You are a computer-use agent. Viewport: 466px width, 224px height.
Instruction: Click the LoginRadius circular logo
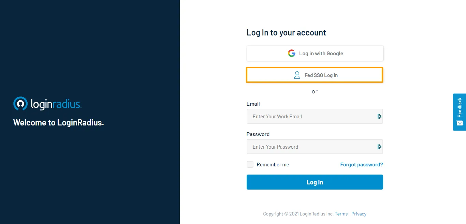point(20,103)
